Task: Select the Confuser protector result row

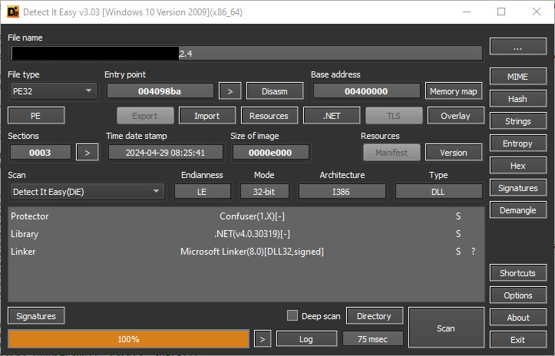Action: click(x=246, y=216)
